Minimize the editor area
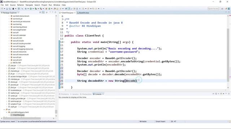Image resolution: width=231 pixels, height=129 pixels. coord(226,12)
